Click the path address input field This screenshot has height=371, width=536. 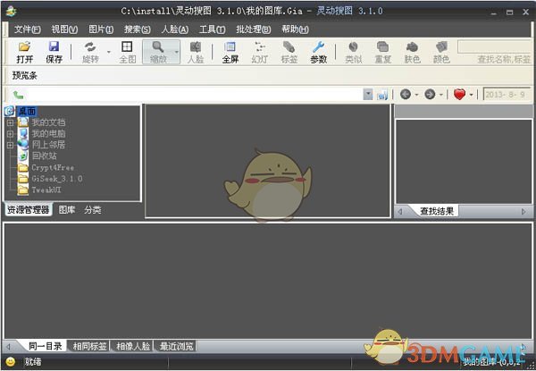click(193, 95)
